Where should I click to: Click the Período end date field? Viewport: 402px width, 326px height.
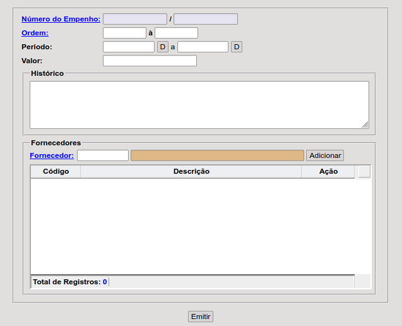(203, 47)
